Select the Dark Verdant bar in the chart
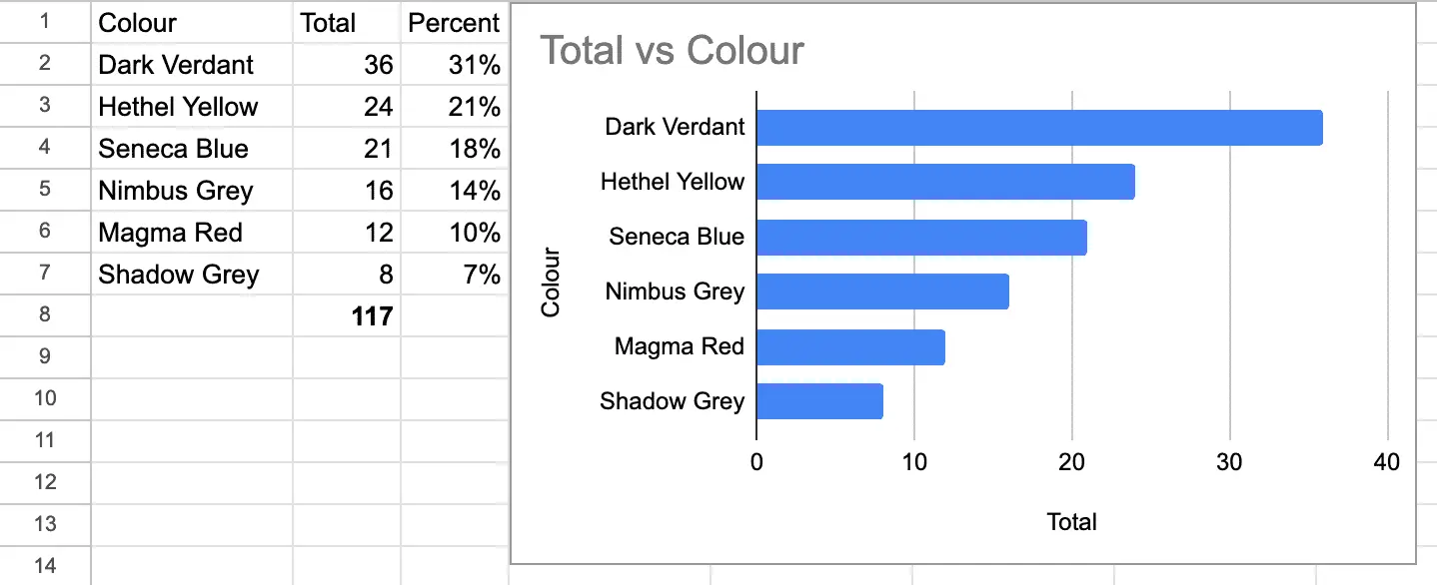This screenshot has height=585, width=1437. click(x=1039, y=128)
